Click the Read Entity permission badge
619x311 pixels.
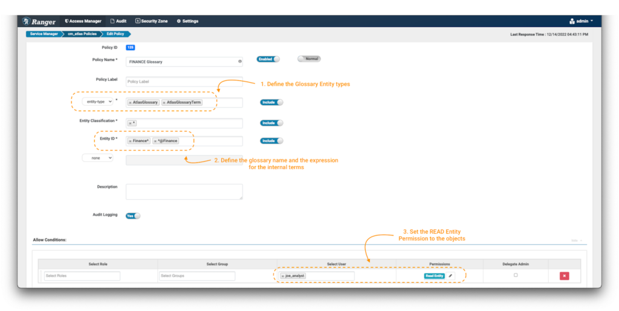[x=435, y=275]
